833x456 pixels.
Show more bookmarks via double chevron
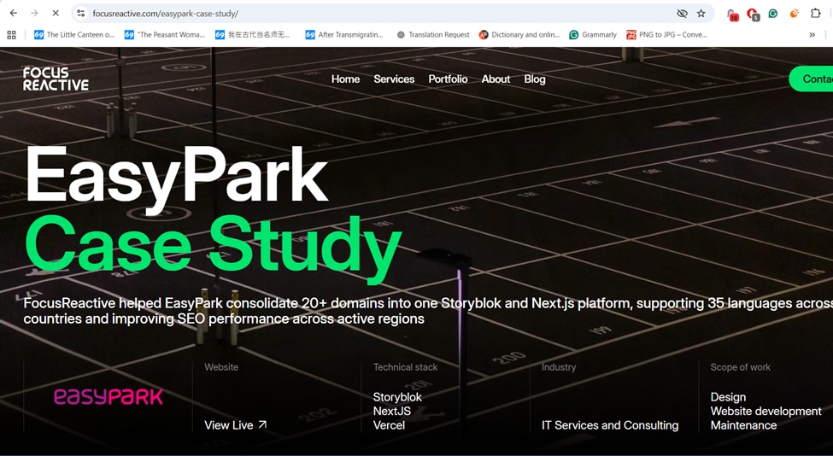(x=812, y=34)
